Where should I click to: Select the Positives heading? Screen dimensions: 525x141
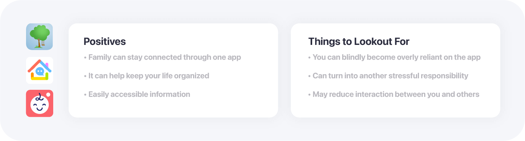105,42
